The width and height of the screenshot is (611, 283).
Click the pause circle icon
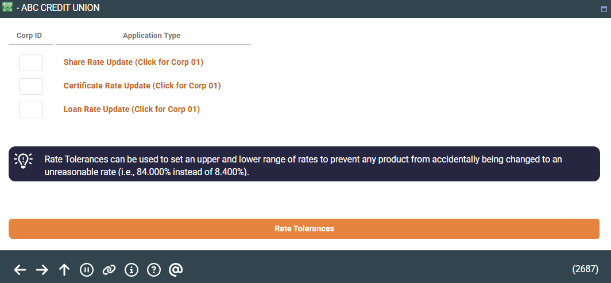click(x=87, y=270)
